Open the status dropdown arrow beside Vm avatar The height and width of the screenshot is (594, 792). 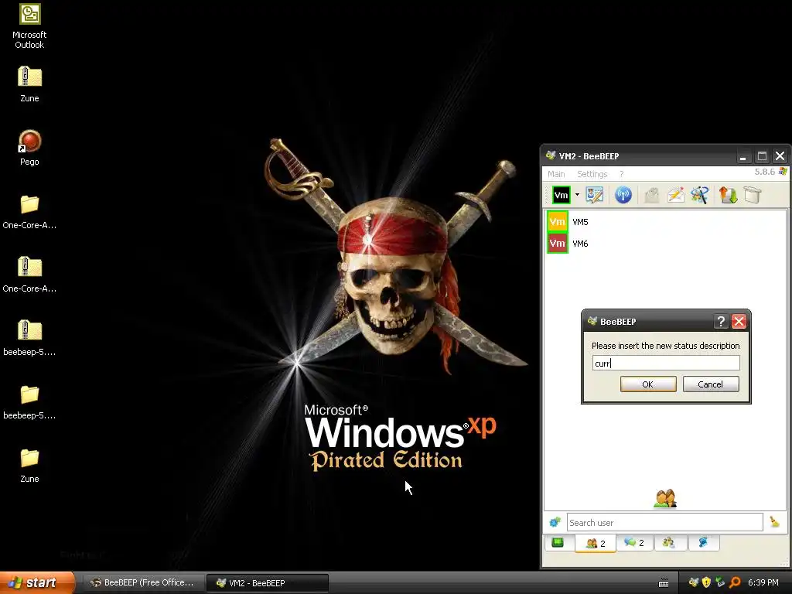point(577,195)
